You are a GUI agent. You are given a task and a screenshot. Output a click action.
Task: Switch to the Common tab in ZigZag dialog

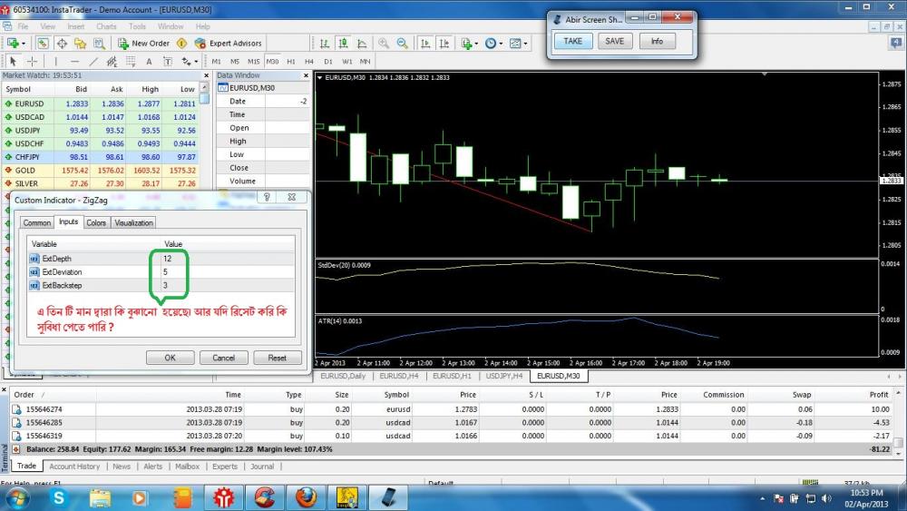(x=37, y=222)
